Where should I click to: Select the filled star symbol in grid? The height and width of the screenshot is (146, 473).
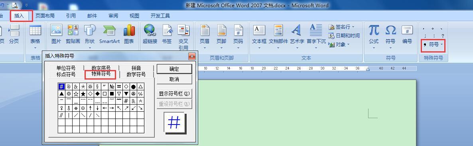pos(83,93)
